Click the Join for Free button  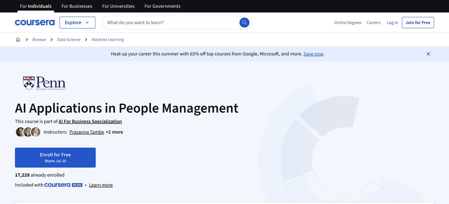coord(418,22)
